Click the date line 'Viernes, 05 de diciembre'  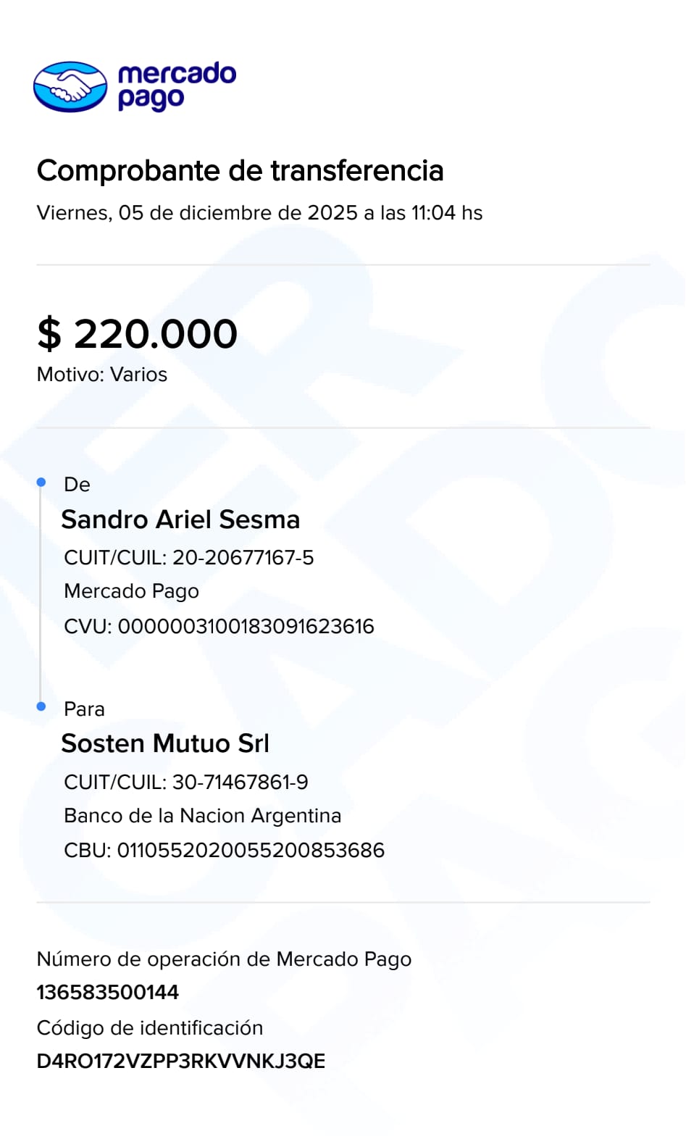(259, 213)
